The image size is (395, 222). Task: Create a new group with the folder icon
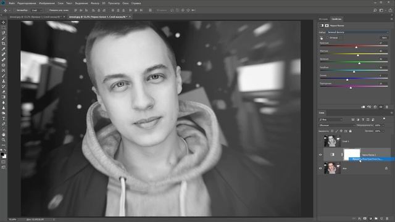pos(376,218)
